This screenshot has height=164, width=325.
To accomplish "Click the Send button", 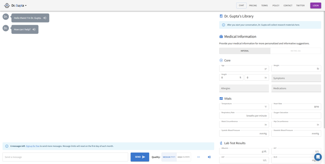I will click(x=140, y=157).
